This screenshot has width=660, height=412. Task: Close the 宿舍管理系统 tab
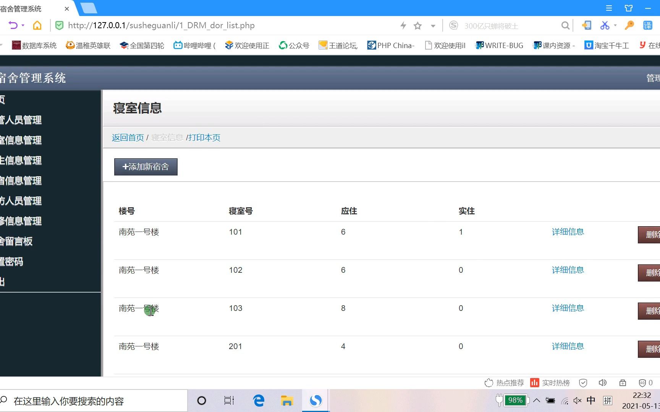coord(67,9)
